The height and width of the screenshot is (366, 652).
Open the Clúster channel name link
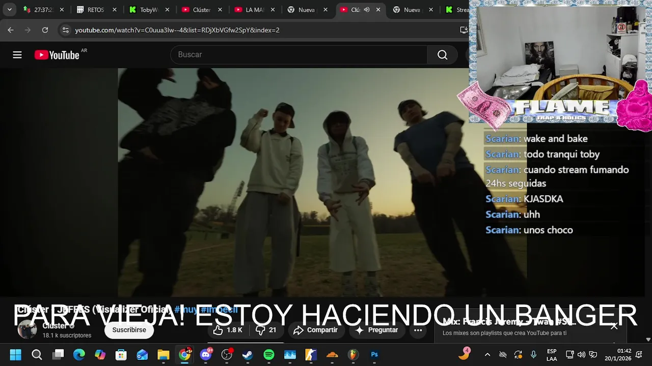point(56,326)
